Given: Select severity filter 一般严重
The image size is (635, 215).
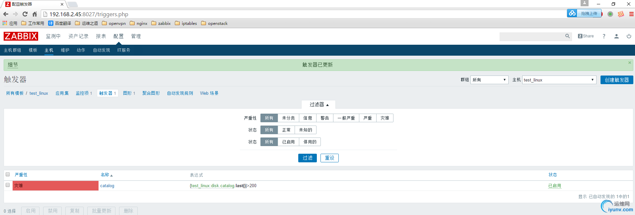Looking at the screenshot, I should pos(346,118).
